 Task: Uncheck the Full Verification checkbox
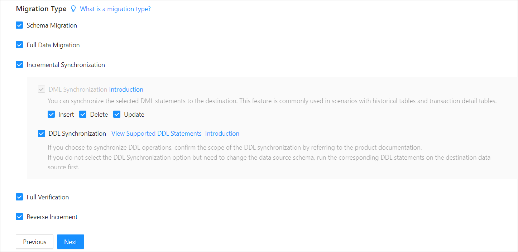(x=19, y=197)
